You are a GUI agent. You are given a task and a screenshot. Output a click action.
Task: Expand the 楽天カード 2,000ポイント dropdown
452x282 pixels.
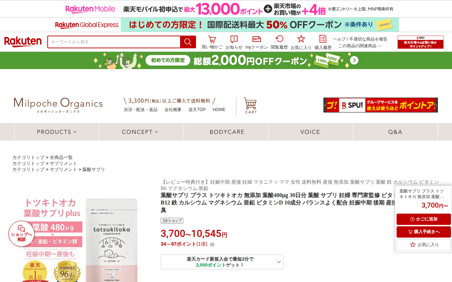222,262
